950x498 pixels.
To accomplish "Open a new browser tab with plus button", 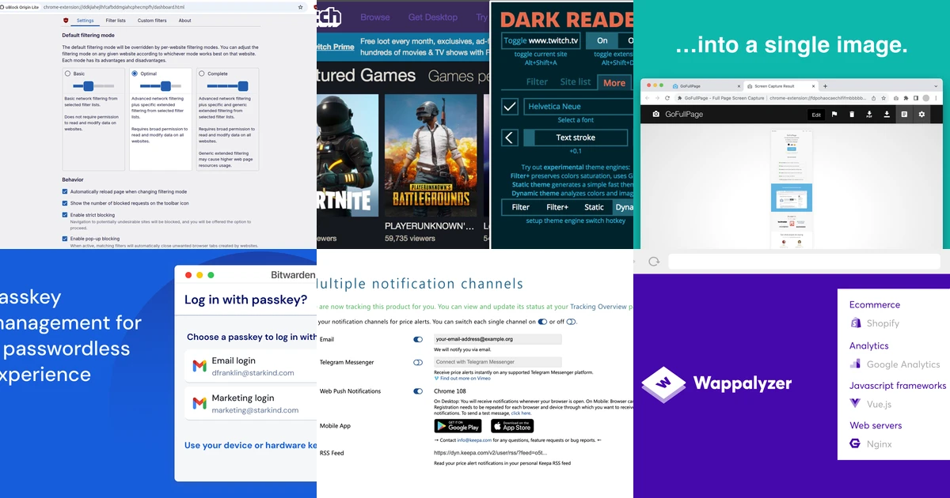I will (x=825, y=85).
